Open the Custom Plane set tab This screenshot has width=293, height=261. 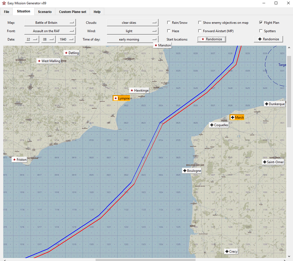[73, 12]
